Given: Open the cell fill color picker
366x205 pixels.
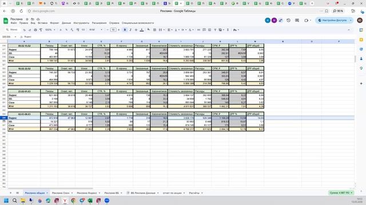Looking at the screenshot, I should click(x=149, y=30).
